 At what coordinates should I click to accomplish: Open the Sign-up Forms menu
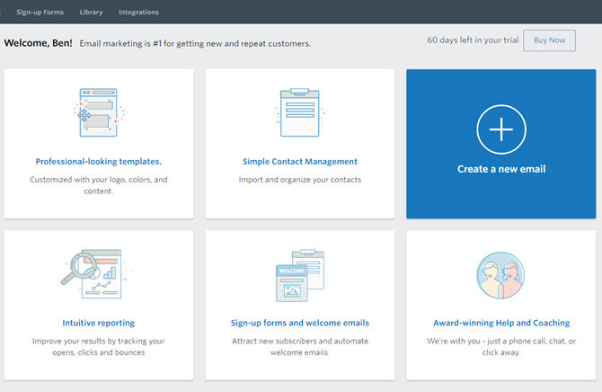(40, 12)
